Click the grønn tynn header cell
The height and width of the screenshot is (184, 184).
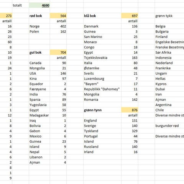102,110
